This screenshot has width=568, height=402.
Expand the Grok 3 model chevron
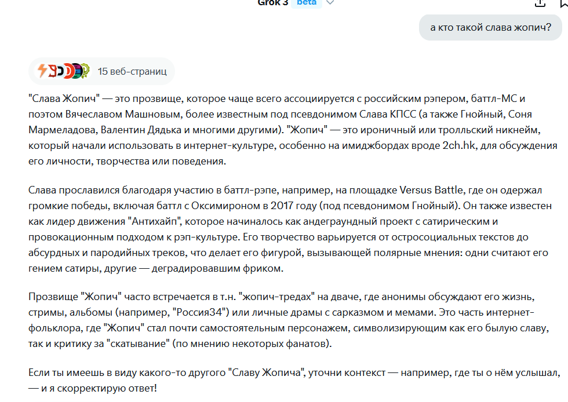[330, 3]
